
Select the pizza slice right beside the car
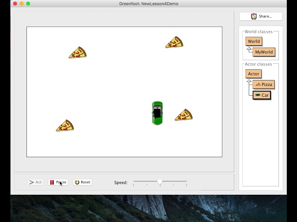click(184, 115)
